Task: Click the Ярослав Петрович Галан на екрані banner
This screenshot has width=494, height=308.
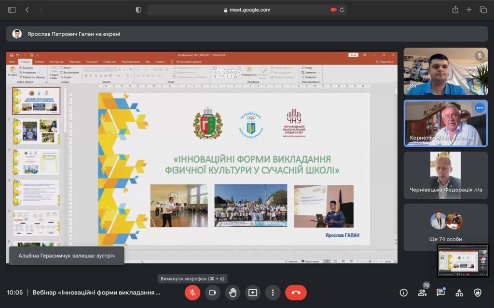Action: tap(247, 34)
